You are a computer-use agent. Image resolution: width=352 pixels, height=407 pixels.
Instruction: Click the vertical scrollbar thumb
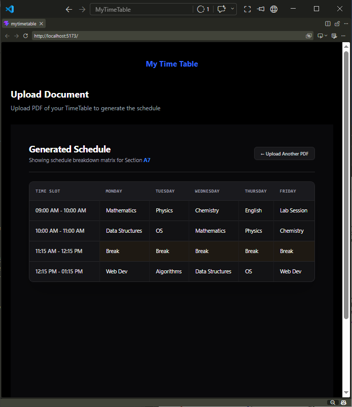point(346,185)
